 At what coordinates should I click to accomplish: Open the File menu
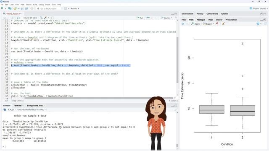point(2,5)
